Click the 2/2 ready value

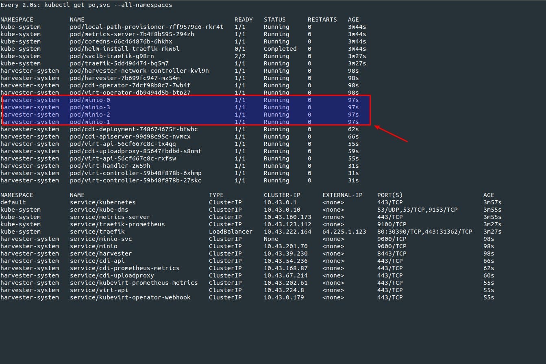(240, 56)
